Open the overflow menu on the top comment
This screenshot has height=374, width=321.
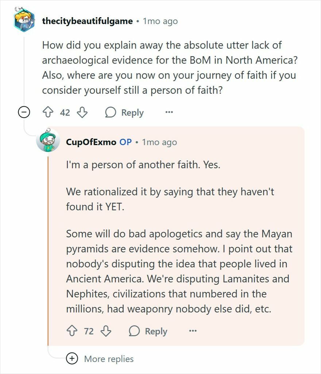tap(169, 112)
